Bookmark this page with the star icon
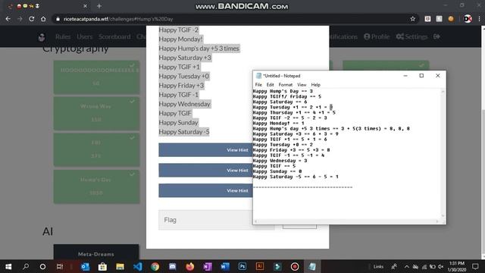Viewport: 485px width, 273px height. (x=412, y=19)
